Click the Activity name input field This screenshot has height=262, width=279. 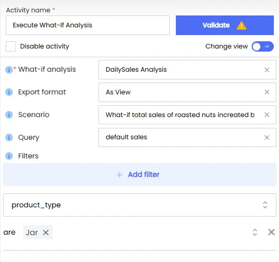[88, 25]
